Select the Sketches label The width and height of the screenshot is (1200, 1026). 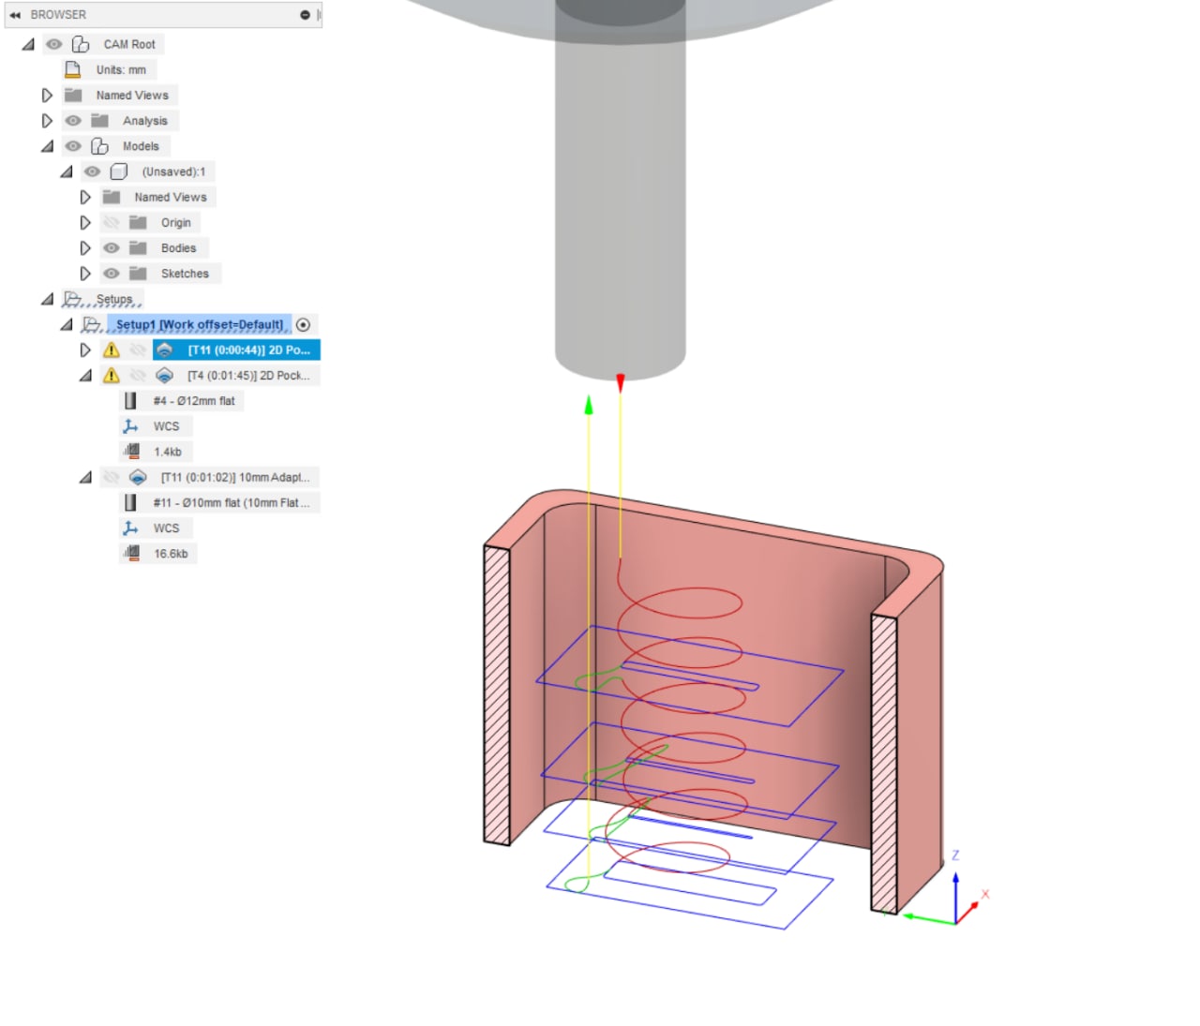coord(185,274)
